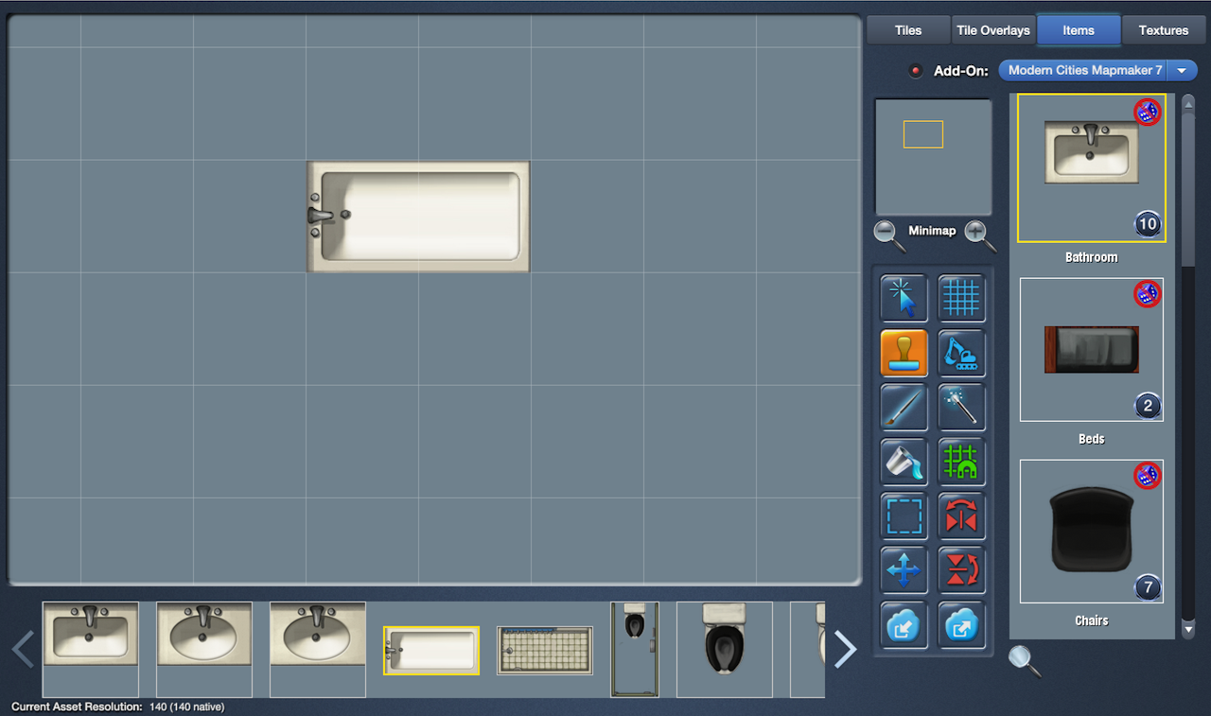This screenshot has height=716, width=1211.
Task: Toggle random dice on Beds category
Action: (x=1147, y=294)
